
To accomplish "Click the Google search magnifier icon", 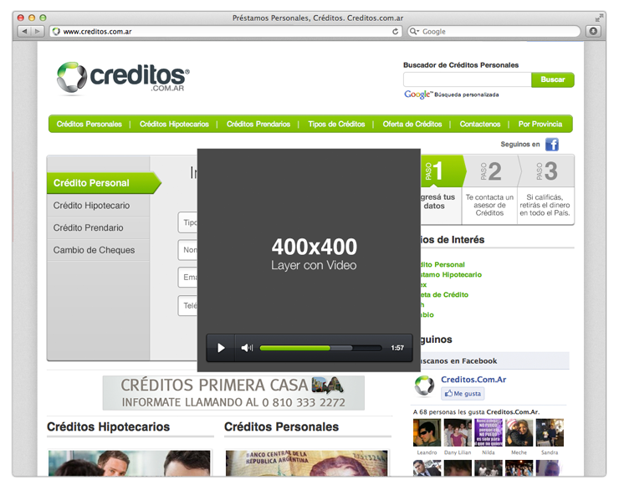I will pos(414,31).
